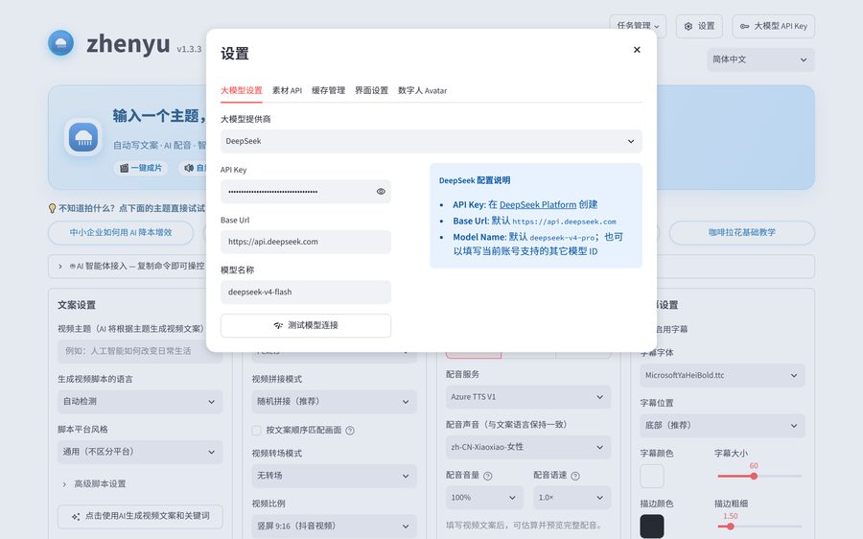This screenshot has width=863, height=539.
Task: Open the 自动检测 script language dropdown
Action: click(140, 401)
